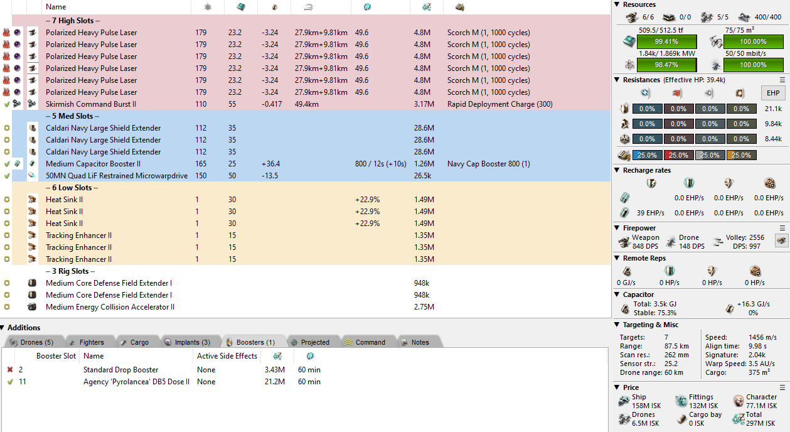The height and width of the screenshot is (432, 790).
Task: Enable the Standard Drop Booster
Action: [x=10, y=370]
